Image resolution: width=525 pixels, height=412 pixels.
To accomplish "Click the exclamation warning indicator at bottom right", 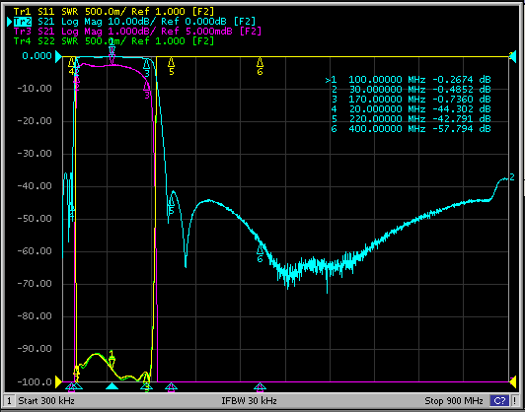I will [514, 400].
